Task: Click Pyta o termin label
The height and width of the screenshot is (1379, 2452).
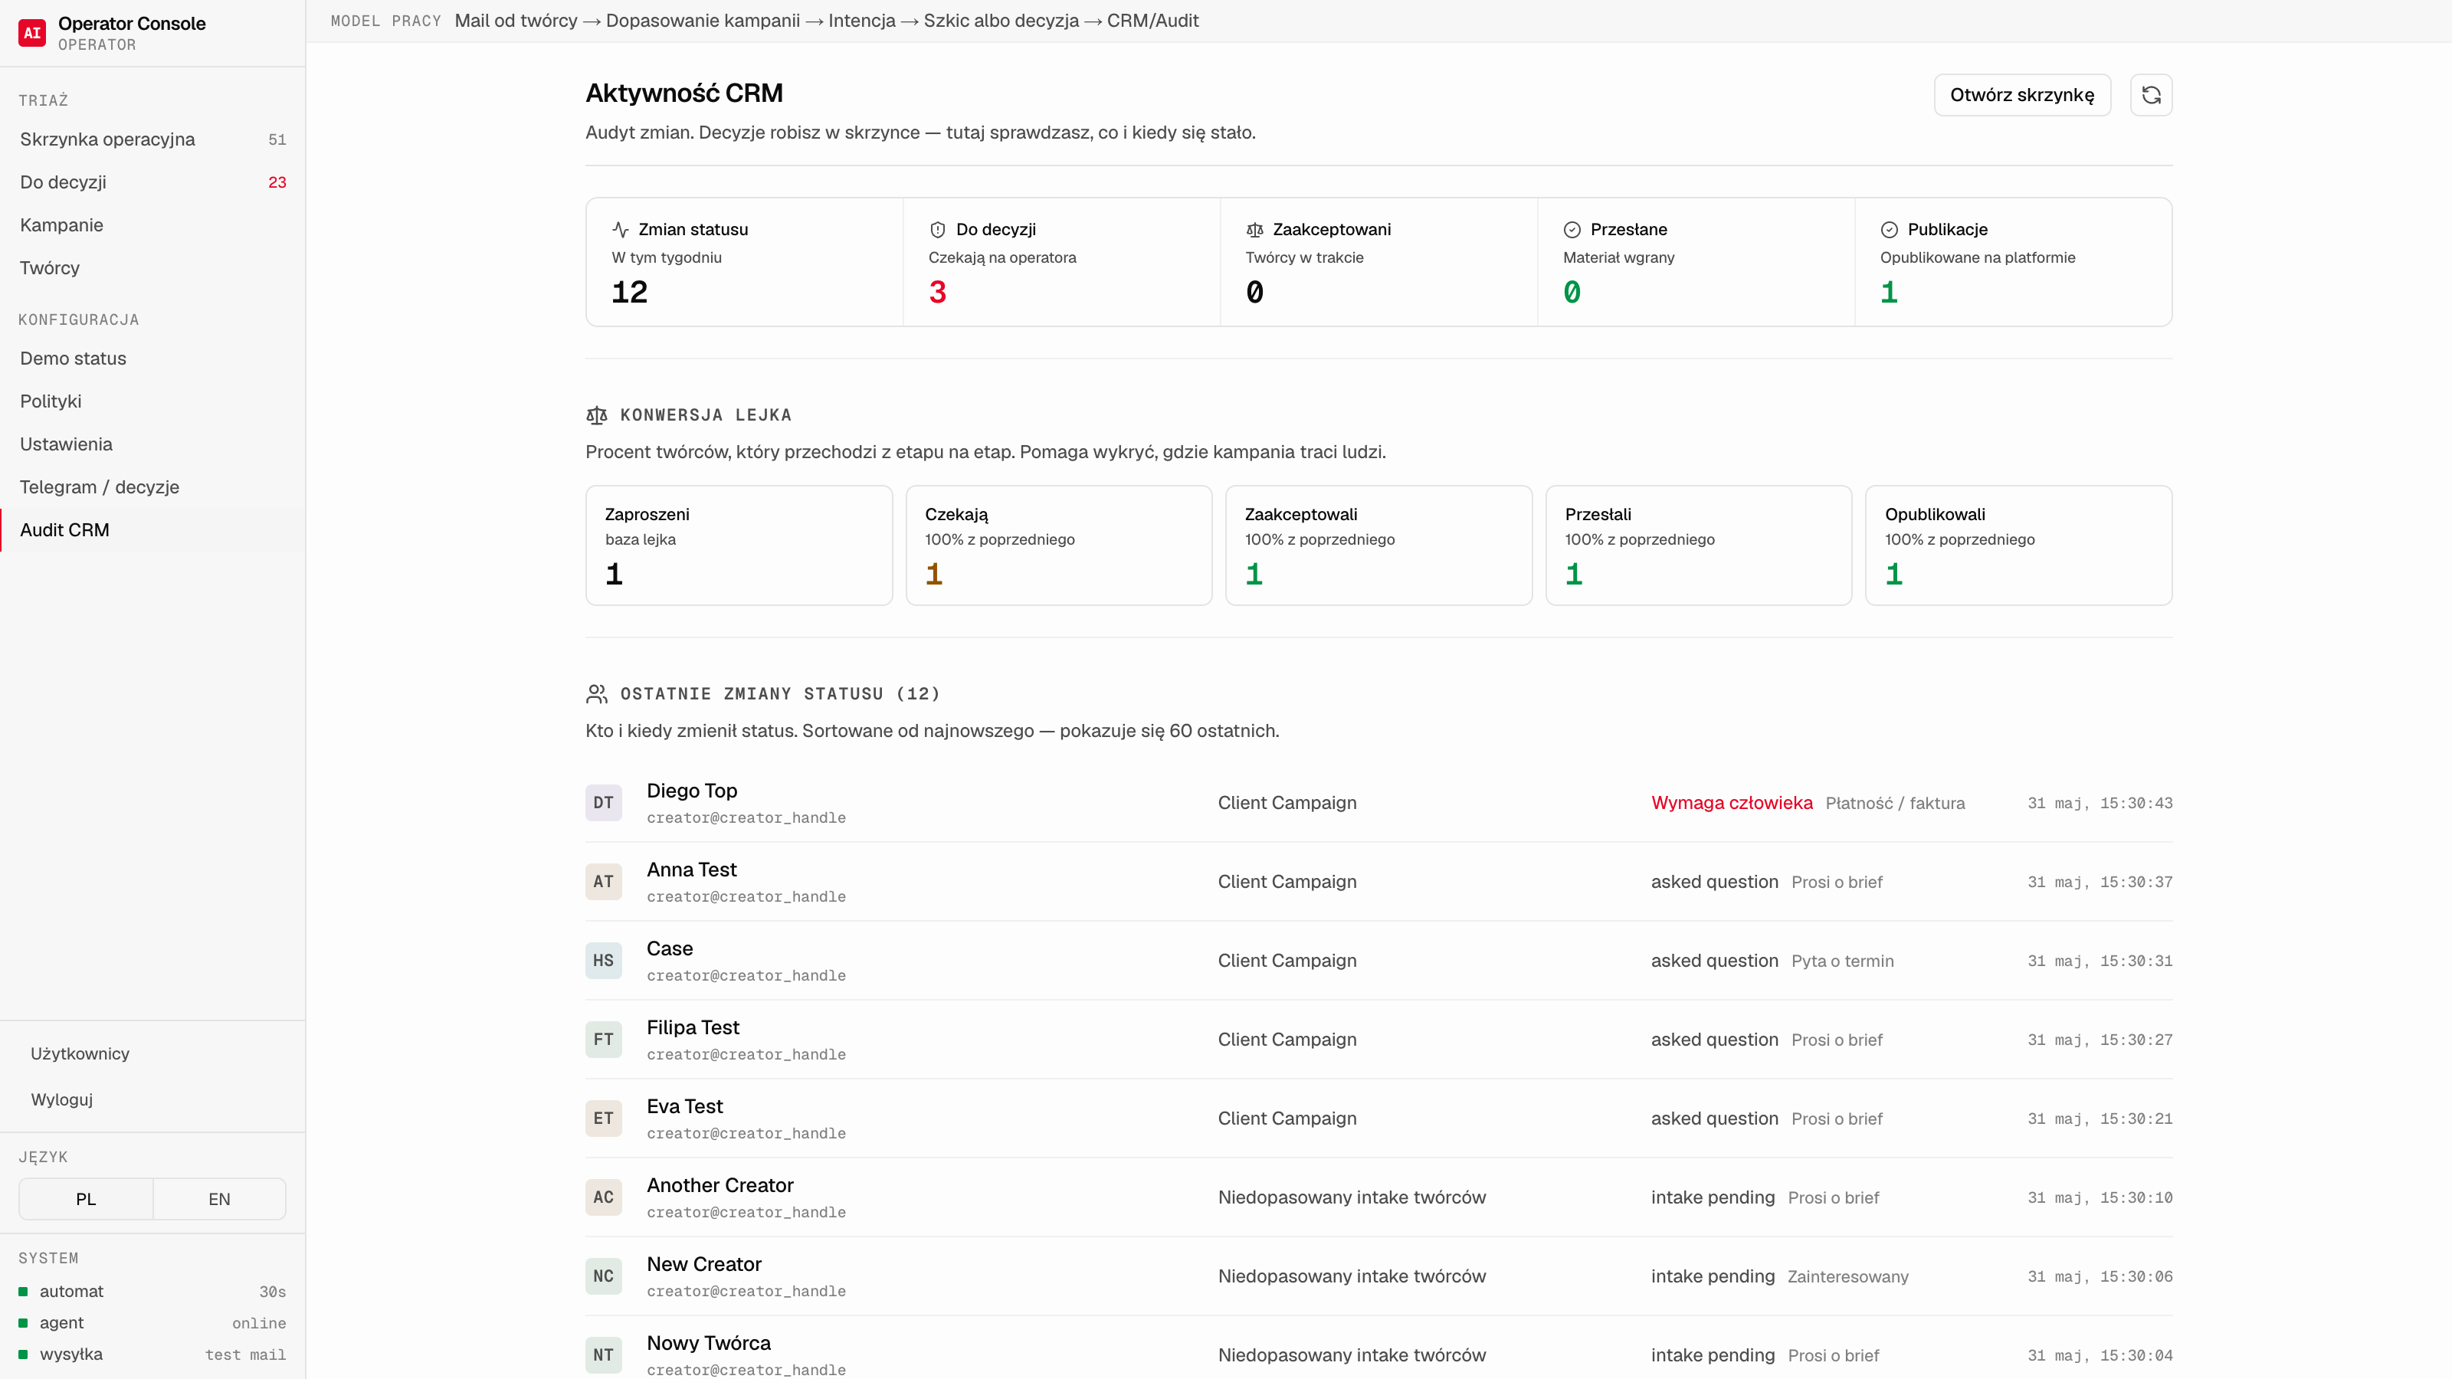Action: [1842, 961]
